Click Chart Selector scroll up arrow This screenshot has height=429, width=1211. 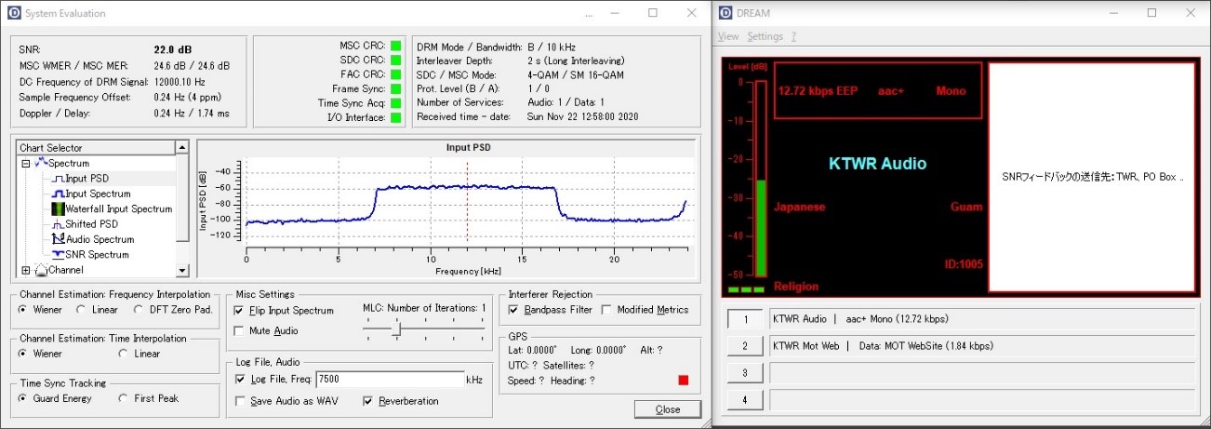coord(182,147)
